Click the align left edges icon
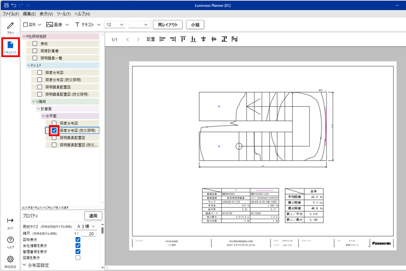The width and height of the screenshot is (406, 271). coord(162,40)
